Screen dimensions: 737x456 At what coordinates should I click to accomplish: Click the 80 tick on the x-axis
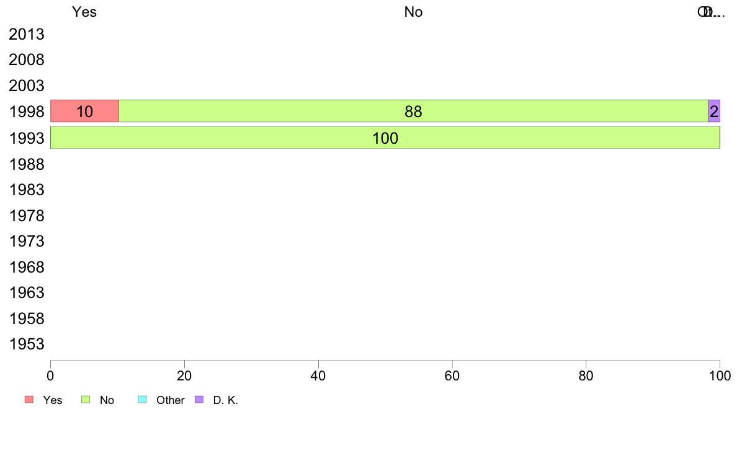click(x=586, y=375)
